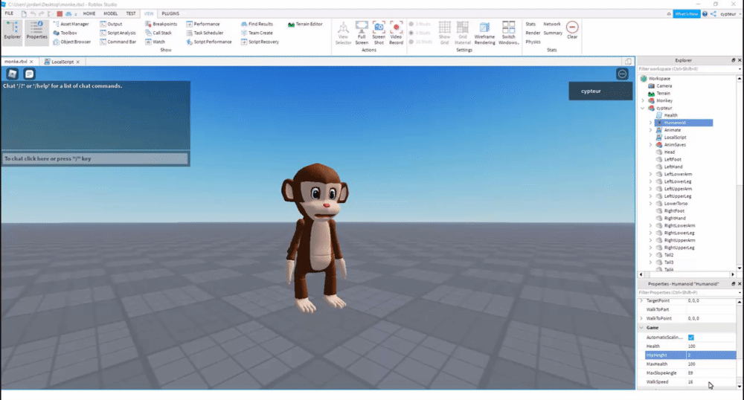This screenshot has width=744, height=400.
Task: Show Stats overlay
Action: (x=530, y=24)
